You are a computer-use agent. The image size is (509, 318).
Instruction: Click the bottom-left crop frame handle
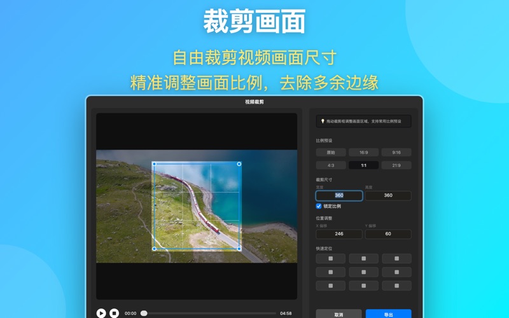tap(154, 249)
